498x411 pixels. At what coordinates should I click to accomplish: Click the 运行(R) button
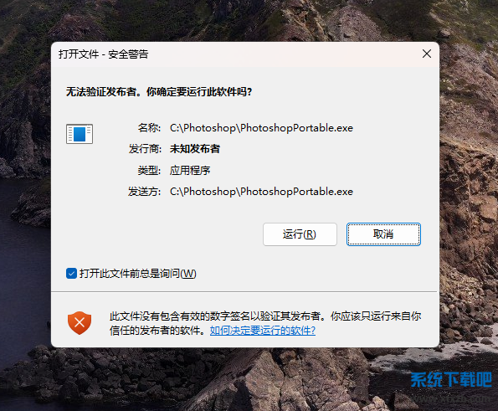[x=300, y=234]
